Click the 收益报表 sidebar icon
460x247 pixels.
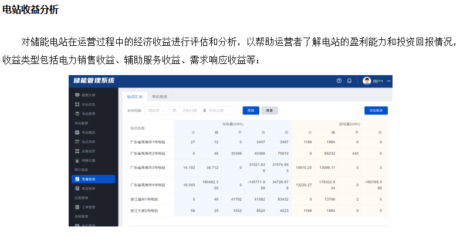click(77, 188)
